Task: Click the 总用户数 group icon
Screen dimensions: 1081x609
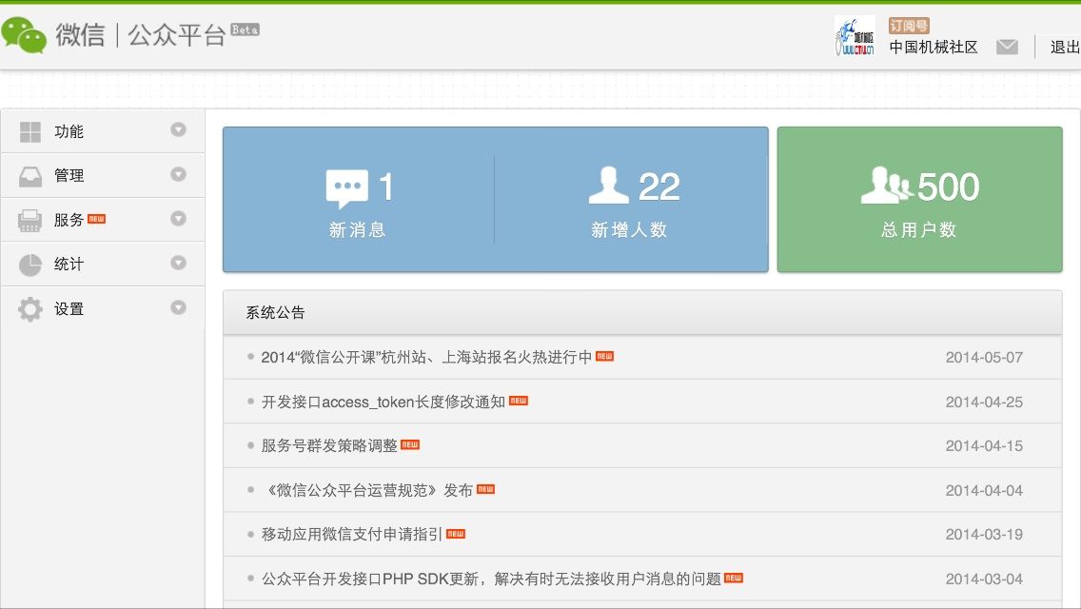Action: click(886, 187)
